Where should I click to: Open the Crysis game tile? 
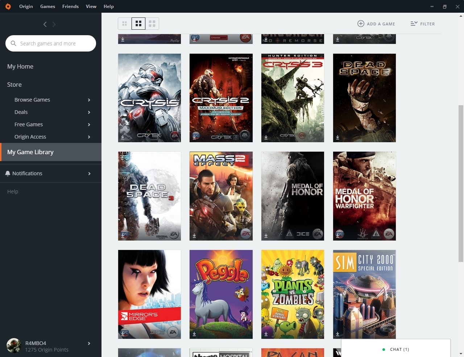(x=149, y=98)
